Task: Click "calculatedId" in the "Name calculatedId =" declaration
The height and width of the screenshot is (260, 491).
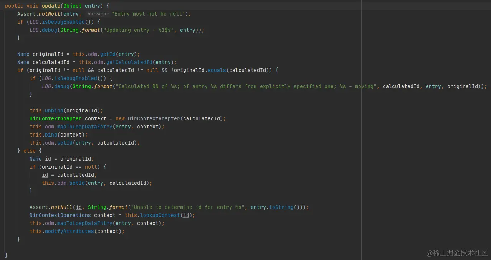Action: [x=51, y=62]
